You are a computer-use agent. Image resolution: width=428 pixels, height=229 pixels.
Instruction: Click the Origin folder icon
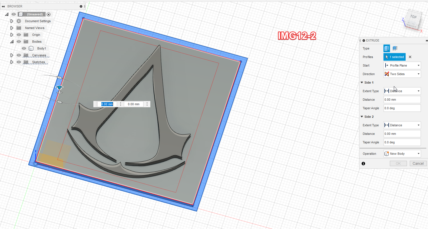tap(26, 35)
